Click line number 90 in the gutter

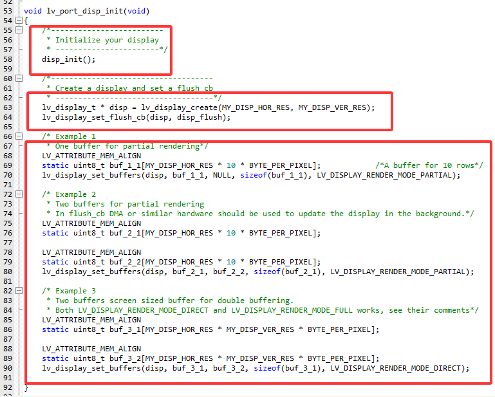point(7,368)
